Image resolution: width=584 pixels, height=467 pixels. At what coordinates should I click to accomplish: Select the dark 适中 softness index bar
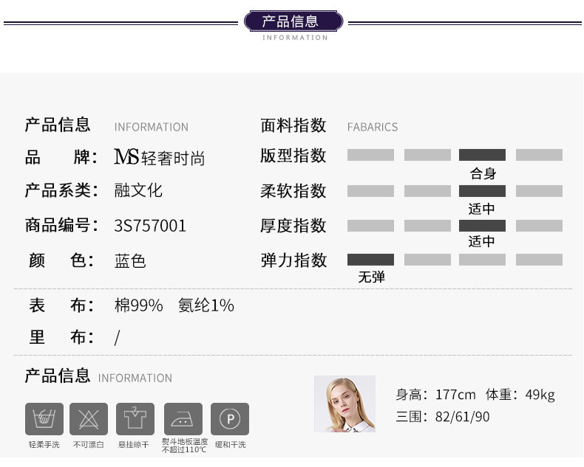click(x=482, y=191)
